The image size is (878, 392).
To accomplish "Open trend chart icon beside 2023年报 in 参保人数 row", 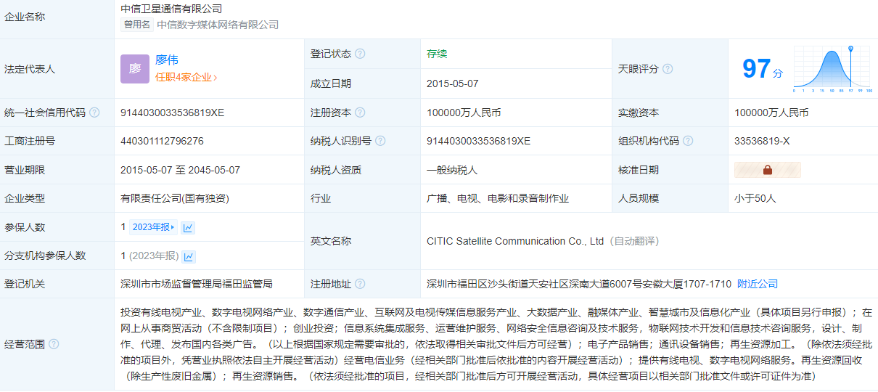I will pos(188,227).
